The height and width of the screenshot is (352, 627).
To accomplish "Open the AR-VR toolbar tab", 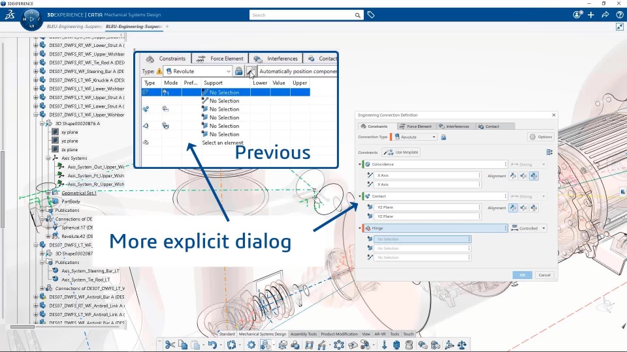I will click(x=380, y=334).
